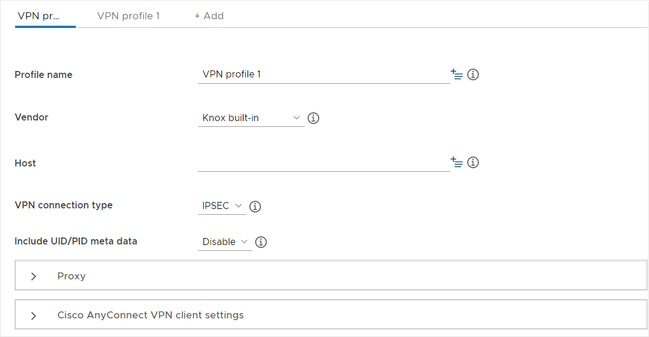Click the Knox built-in vendor value text

point(231,118)
